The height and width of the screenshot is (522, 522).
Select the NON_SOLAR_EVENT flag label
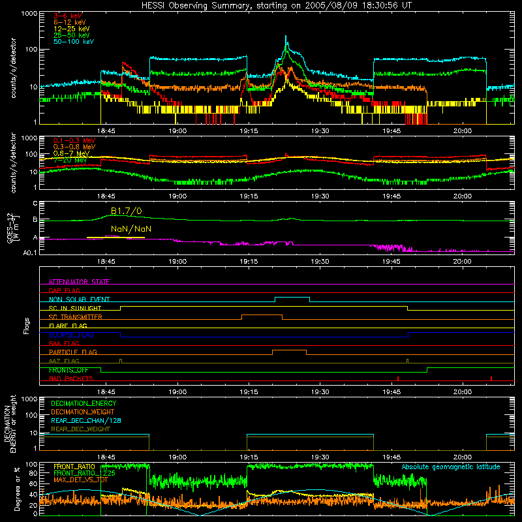(79, 299)
